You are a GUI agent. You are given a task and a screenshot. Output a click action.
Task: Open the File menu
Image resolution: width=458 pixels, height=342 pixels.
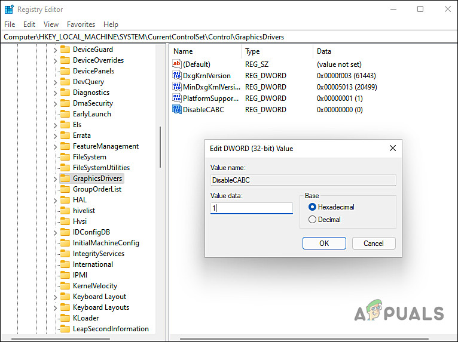point(10,24)
